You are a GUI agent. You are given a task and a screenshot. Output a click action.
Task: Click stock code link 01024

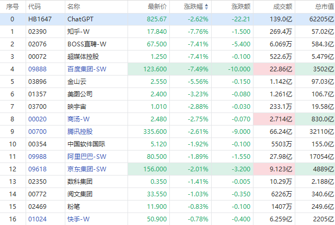37,219
